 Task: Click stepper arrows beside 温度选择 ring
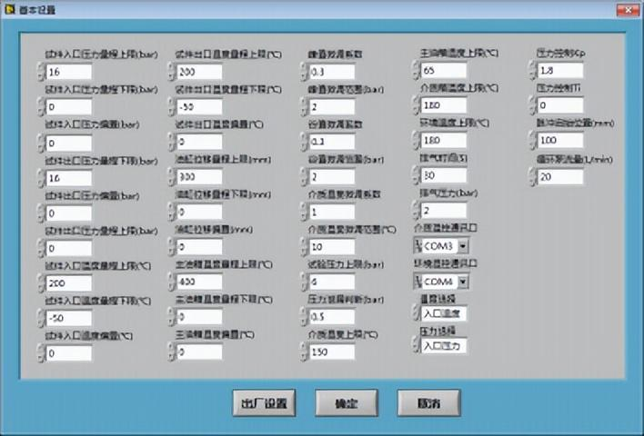(416, 313)
